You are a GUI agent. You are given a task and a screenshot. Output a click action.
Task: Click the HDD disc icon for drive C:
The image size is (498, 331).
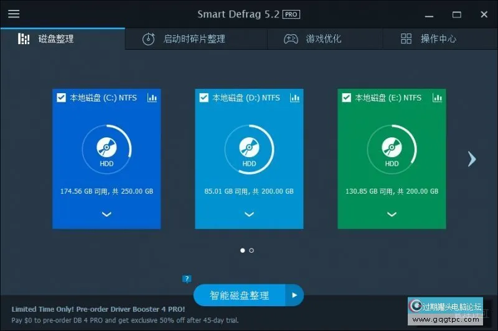106,147
